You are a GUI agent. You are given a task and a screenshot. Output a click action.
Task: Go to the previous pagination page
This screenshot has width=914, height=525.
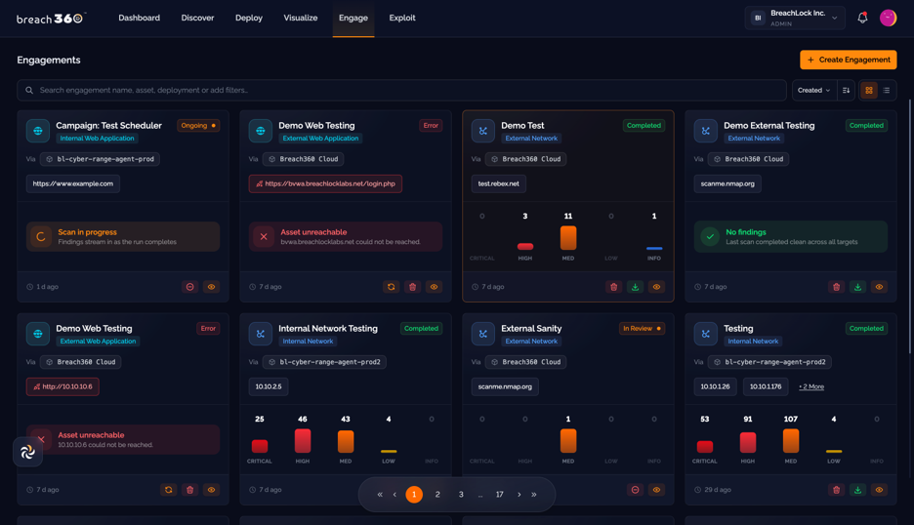click(395, 495)
